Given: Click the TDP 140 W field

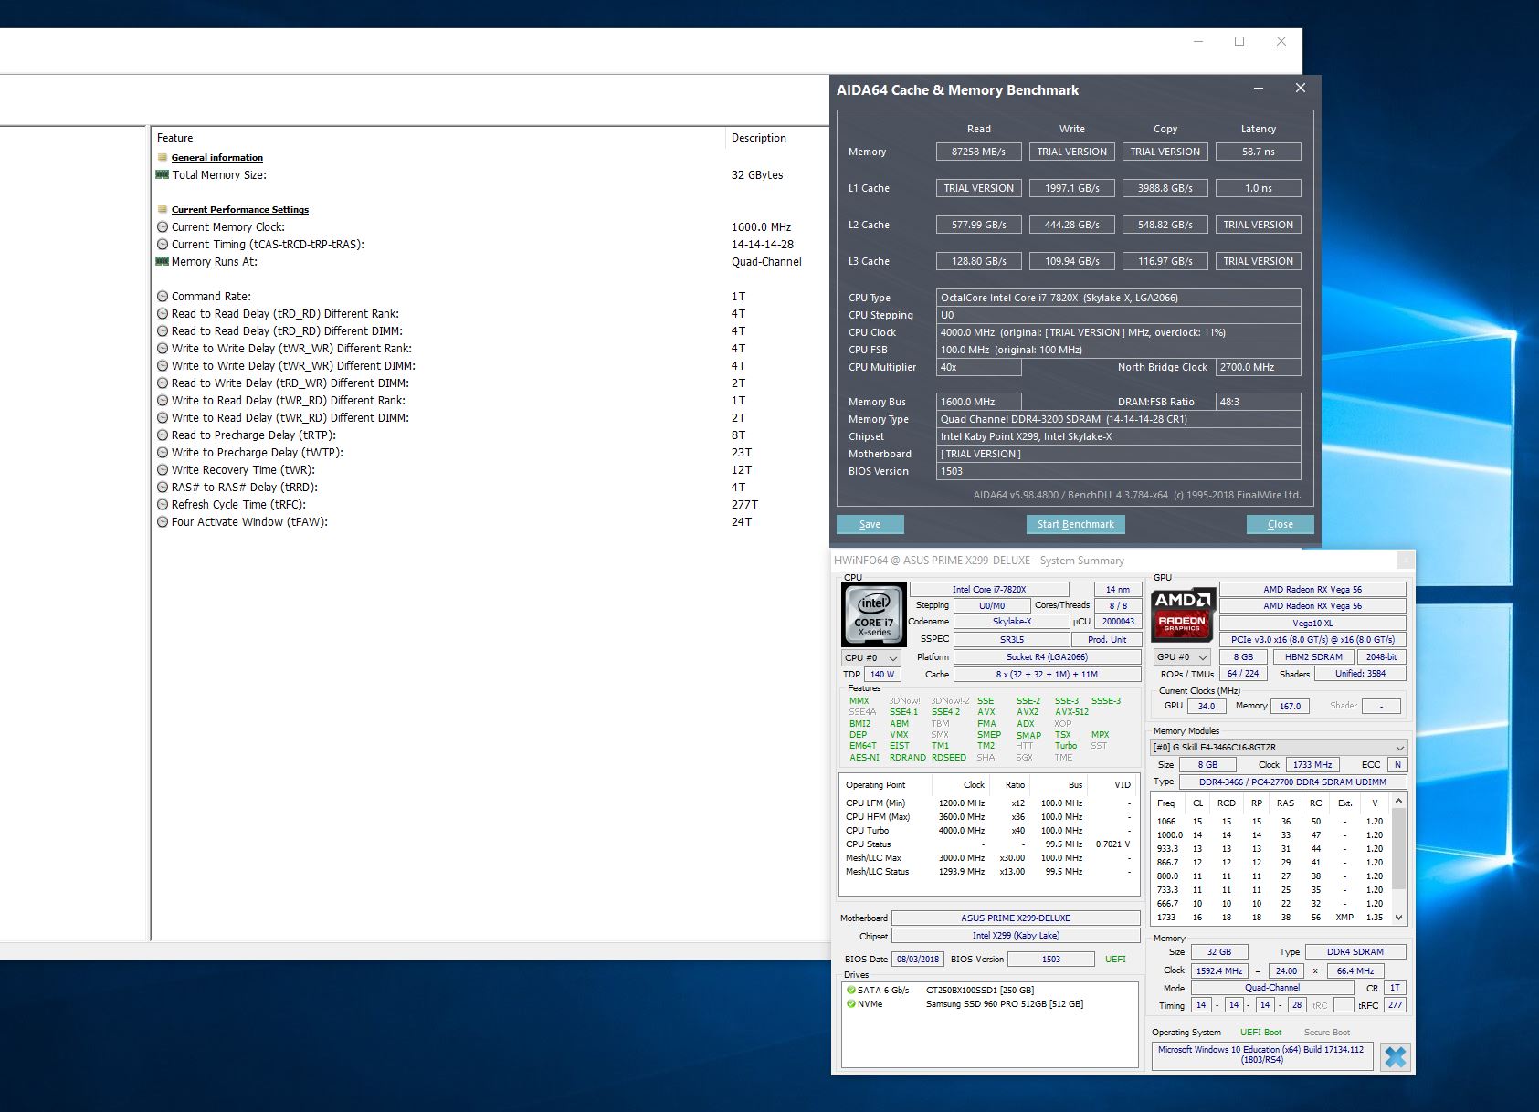Looking at the screenshot, I should 881,675.
